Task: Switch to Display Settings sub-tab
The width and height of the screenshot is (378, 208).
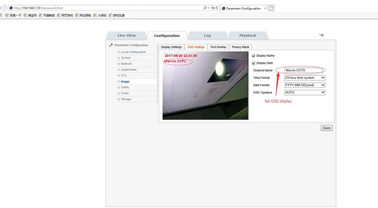Action: click(x=172, y=47)
